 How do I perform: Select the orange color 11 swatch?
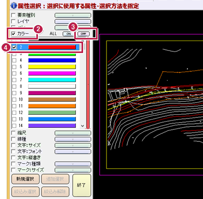pos(52,106)
